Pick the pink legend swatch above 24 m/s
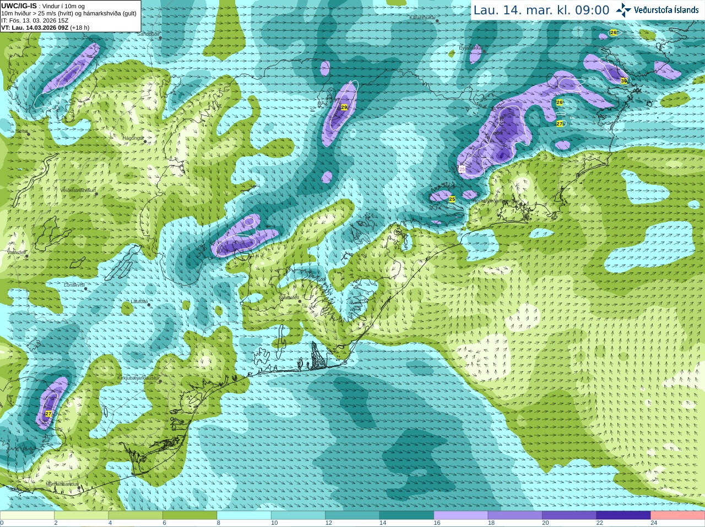This screenshot has height=527, width=705. pos(678,515)
